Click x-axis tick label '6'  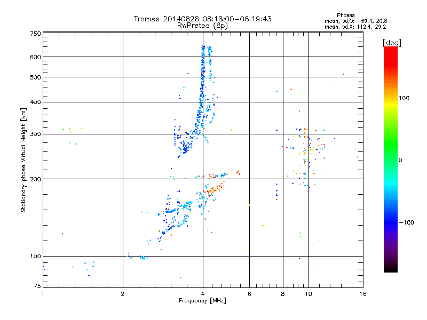pyautogui.click(x=249, y=294)
